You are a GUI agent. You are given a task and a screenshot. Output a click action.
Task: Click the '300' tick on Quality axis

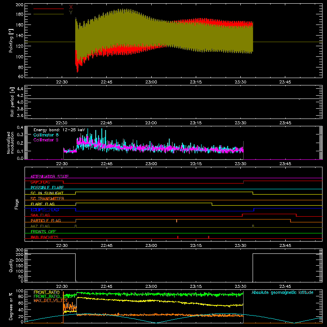(20, 250)
